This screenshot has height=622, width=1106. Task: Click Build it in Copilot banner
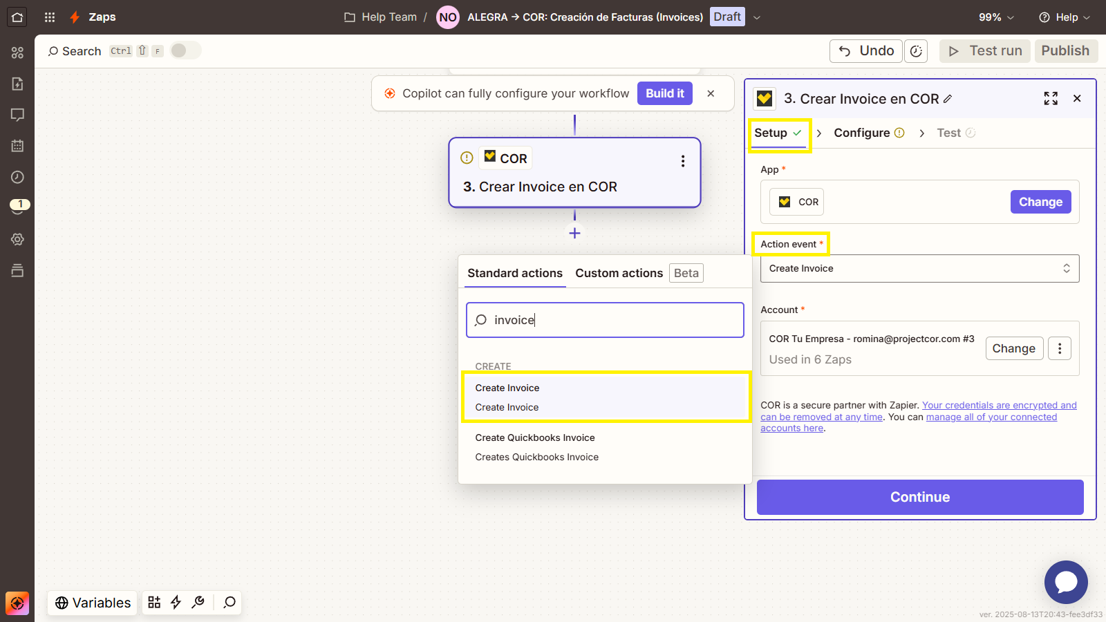[x=665, y=93]
